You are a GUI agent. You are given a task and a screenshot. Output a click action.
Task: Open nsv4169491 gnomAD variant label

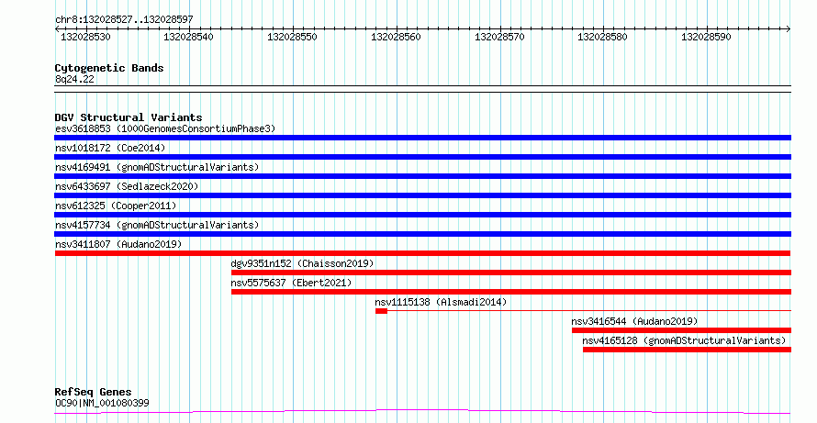pyautogui.click(x=157, y=167)
